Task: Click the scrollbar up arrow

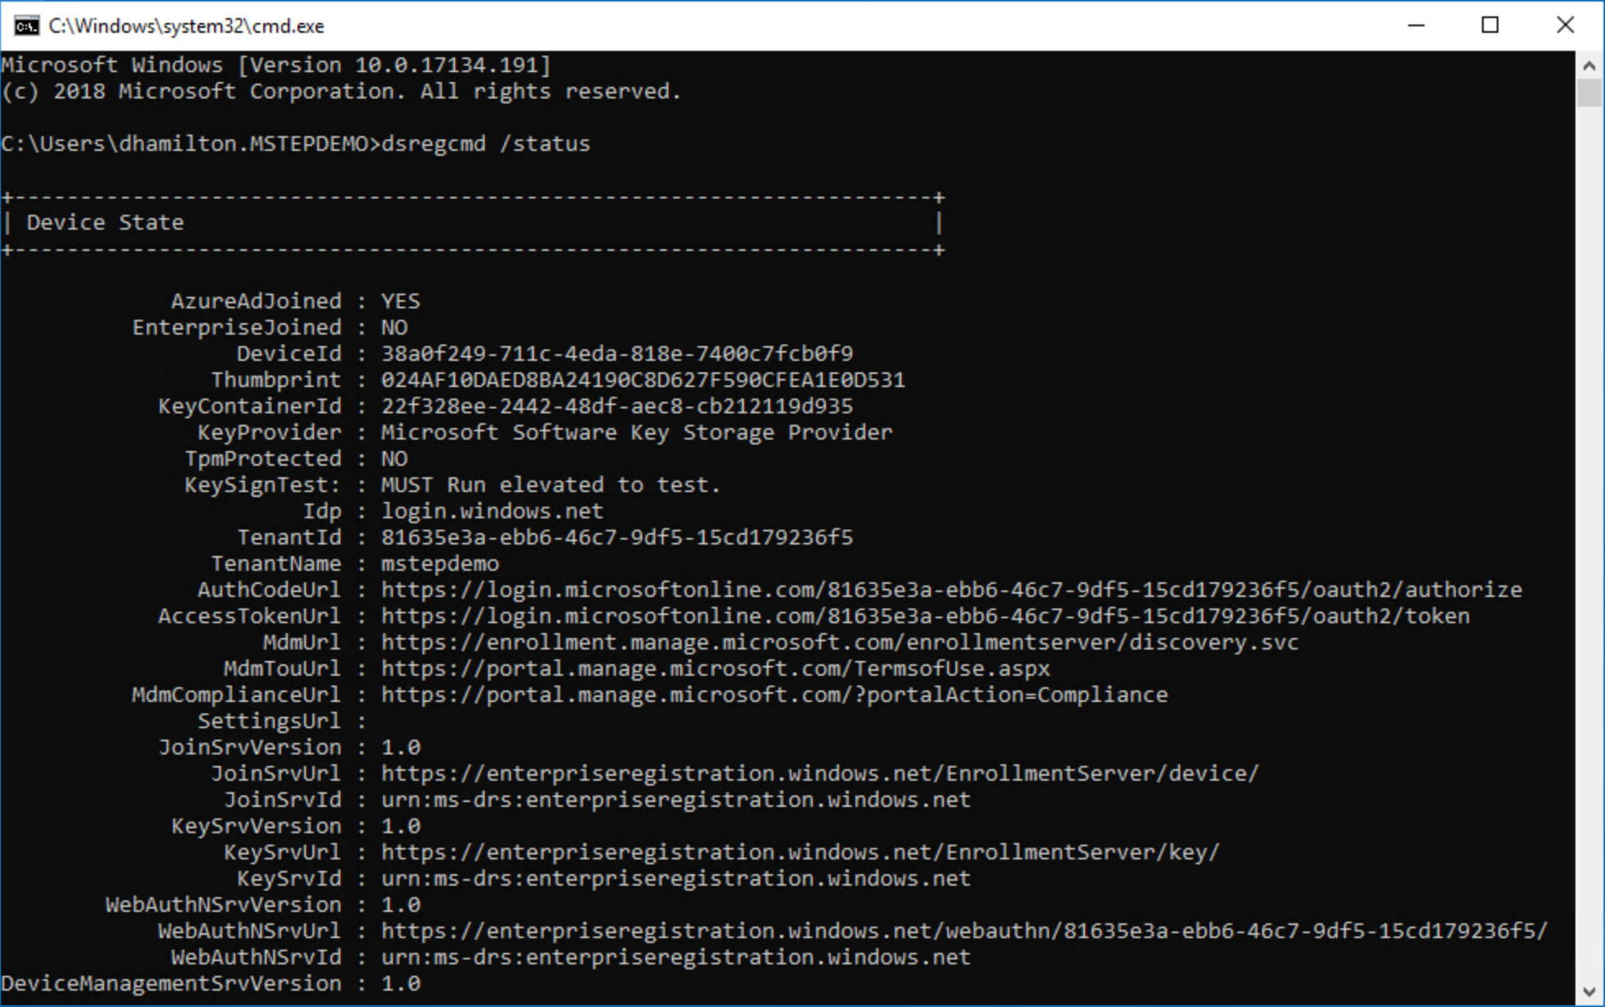Action: [x=1589, y=65]
